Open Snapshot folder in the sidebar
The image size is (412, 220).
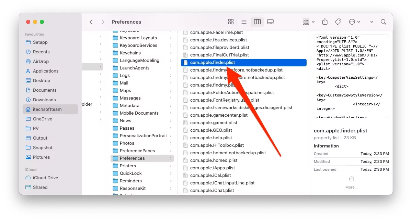(50, 148)
